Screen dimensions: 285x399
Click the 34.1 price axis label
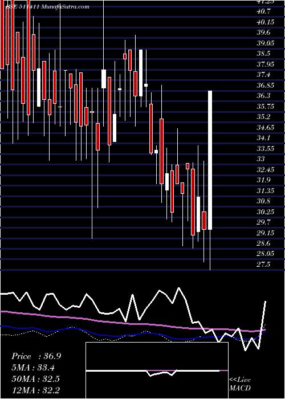pyautogui.click(x=263, y=138)
